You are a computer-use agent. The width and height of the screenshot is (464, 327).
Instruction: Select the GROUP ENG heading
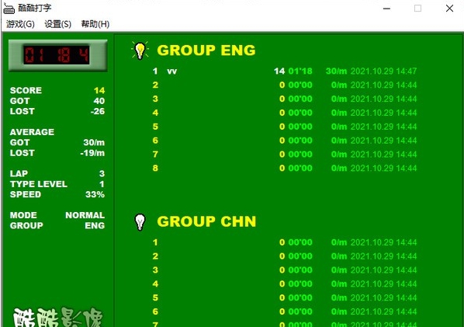206,50
